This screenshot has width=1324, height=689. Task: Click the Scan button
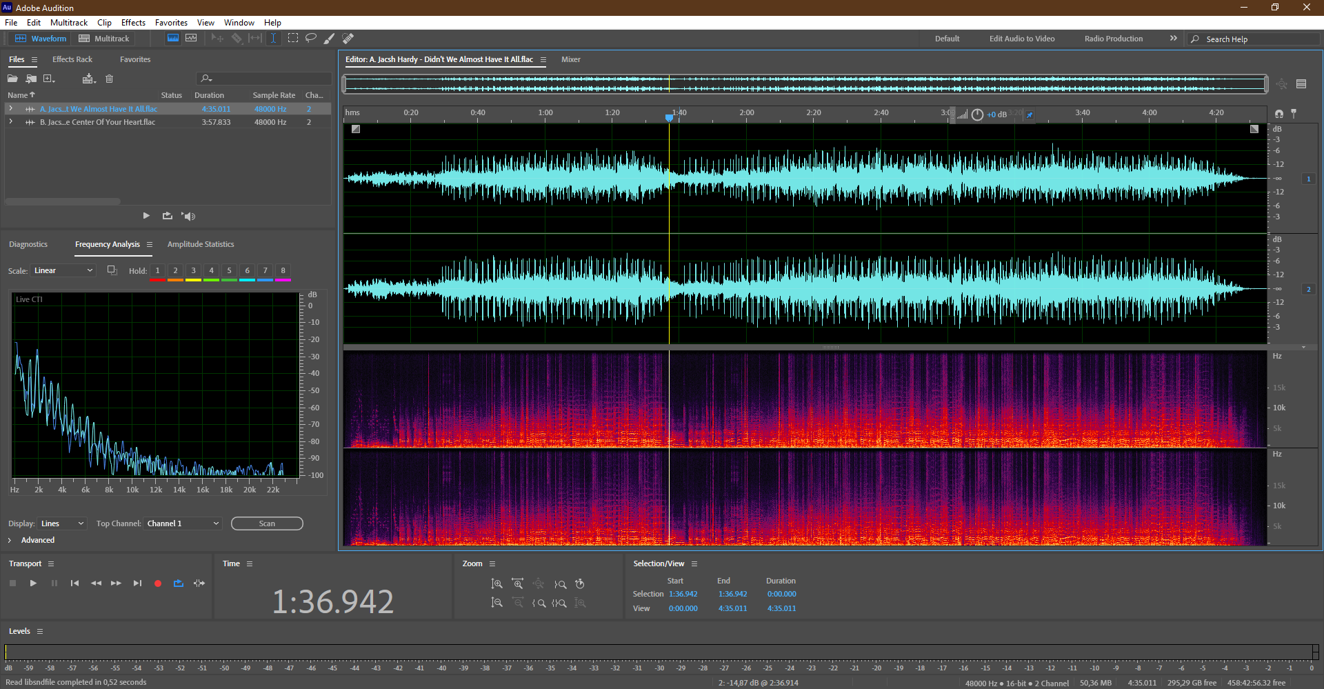click(267, 523)
